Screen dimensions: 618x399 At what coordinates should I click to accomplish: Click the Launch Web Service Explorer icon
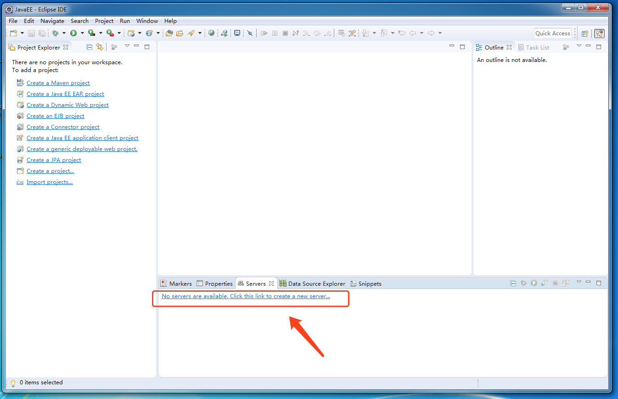click(224, 33)
